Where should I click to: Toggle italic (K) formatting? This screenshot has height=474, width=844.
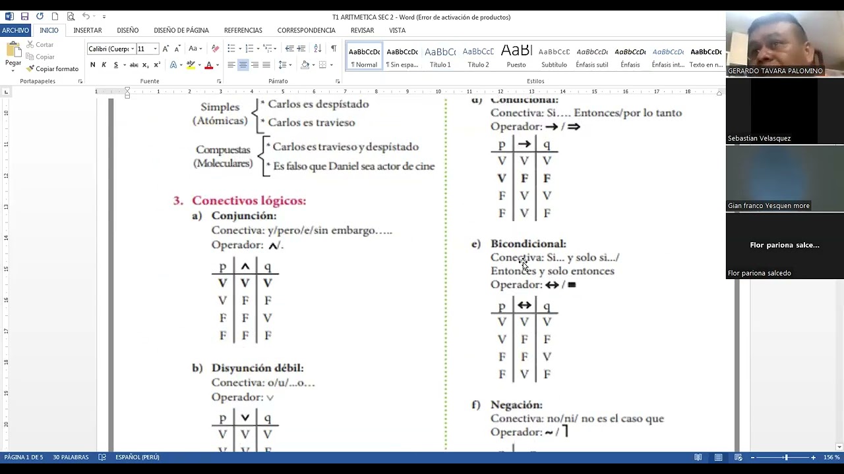coord(104,65)
